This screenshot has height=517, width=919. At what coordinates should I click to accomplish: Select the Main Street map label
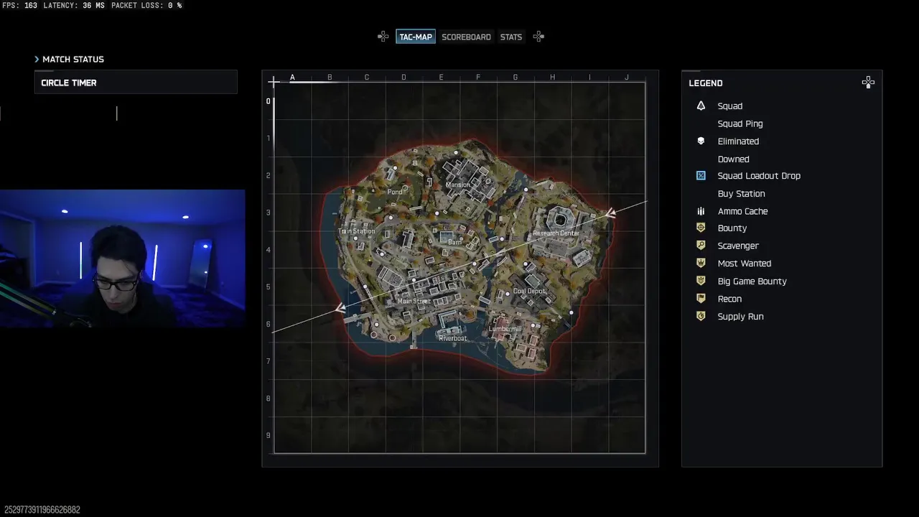click(x=414, y=302)
